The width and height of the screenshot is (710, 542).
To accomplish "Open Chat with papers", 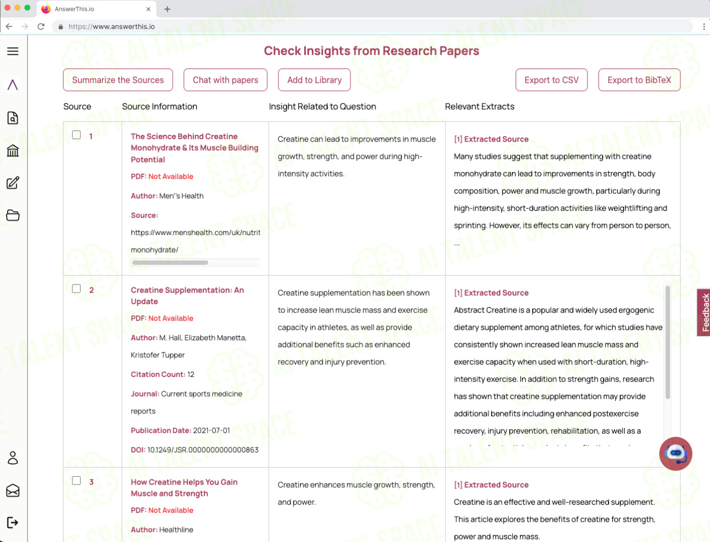I will pos(225,80).
